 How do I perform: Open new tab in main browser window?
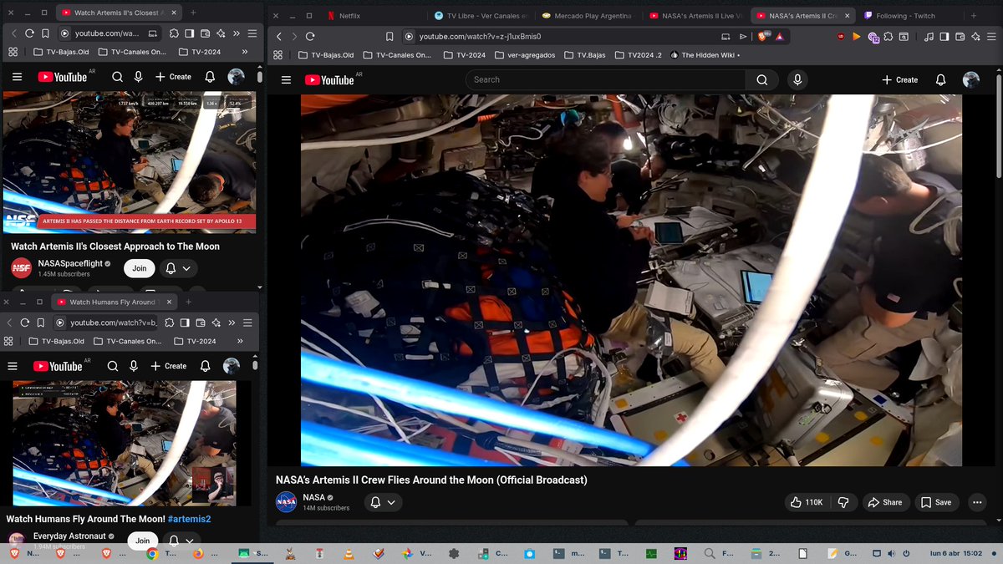pos(974,16)
